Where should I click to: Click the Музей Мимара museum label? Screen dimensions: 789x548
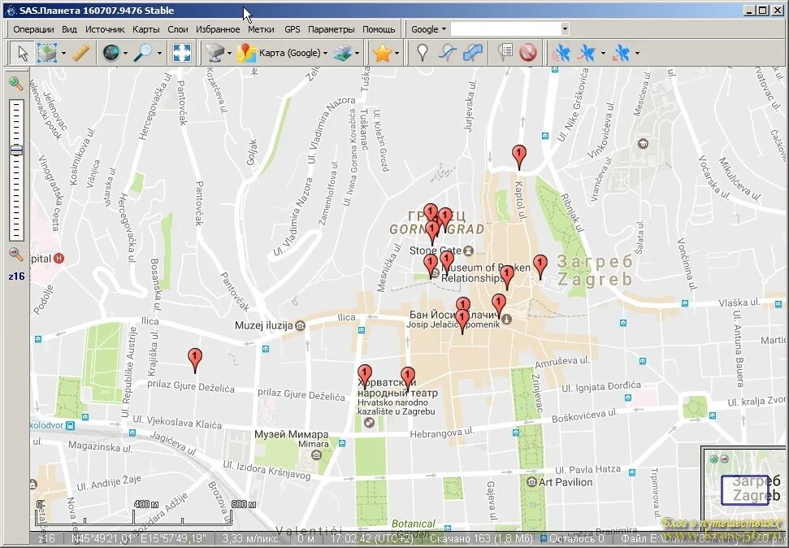tap(292, 434)
